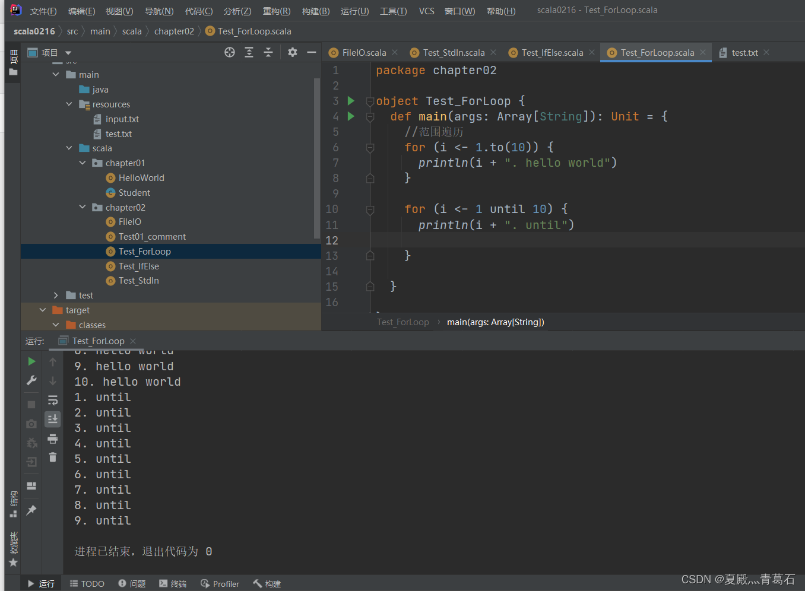
Task: Click the print console output icon
Action: [53, 439]
